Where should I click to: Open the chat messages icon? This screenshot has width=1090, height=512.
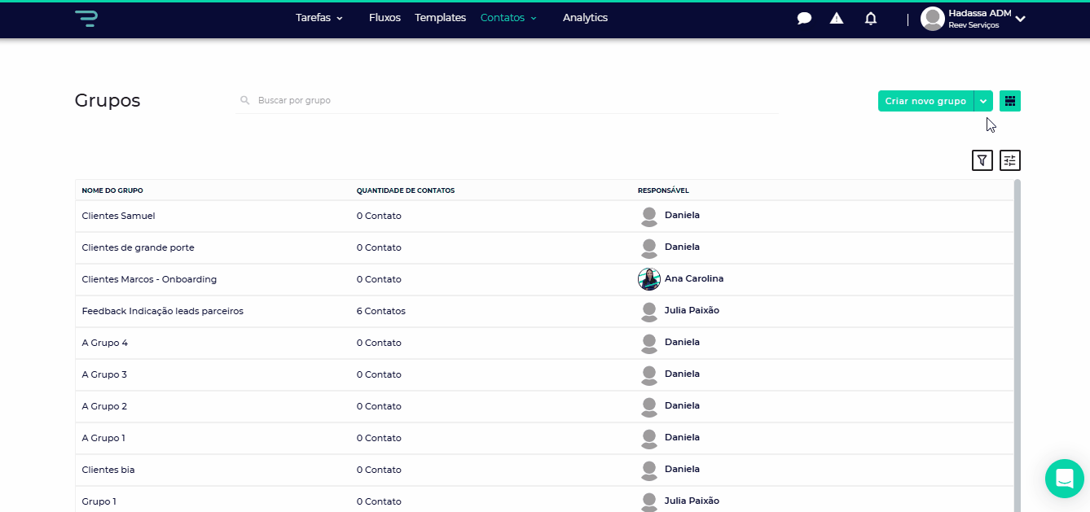point(804,19)
